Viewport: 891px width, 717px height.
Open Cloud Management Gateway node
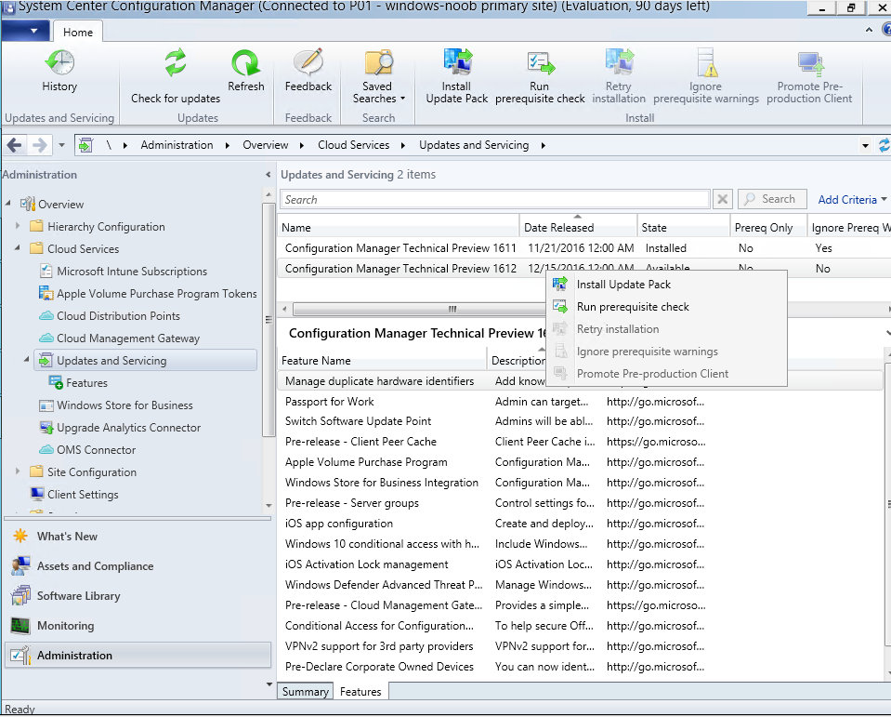128,339
